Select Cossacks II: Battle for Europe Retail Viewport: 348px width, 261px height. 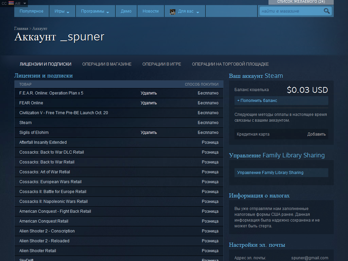119,192
